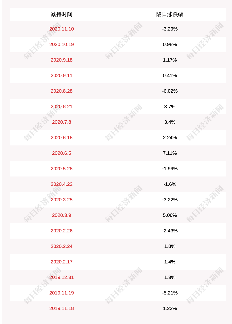The height and width of the screenshot is (324, 232).
Task: Click the 隔日涨跌幅 column header
Action: (x=170, y=14)
